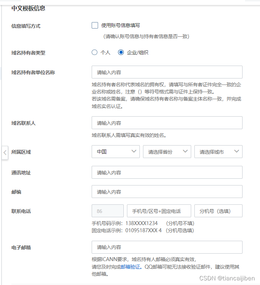Check the 使用账号信息填写 checkbox

(x=95, y=25)
